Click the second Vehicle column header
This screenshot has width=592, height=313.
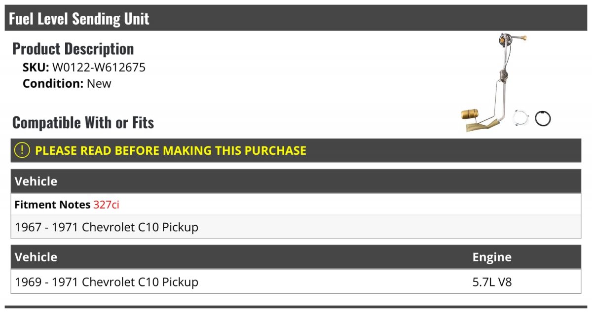(36, 257)
